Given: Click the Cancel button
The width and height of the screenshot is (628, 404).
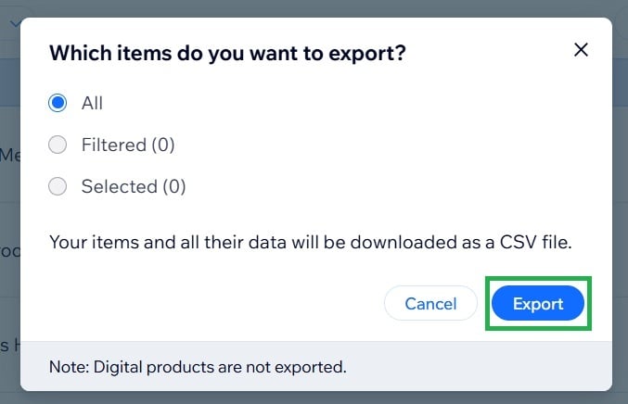Looking at the screenshot, I should pyautogui.click(x=430, y=304).
